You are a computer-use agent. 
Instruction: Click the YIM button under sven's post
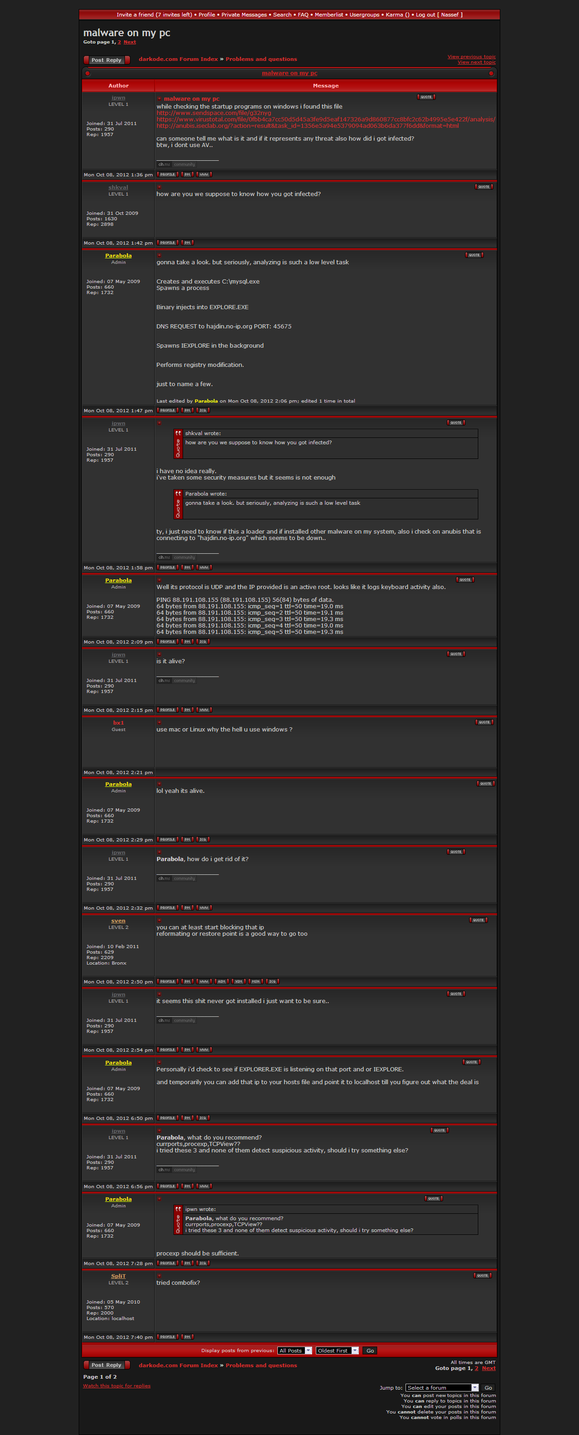[238, 982]
